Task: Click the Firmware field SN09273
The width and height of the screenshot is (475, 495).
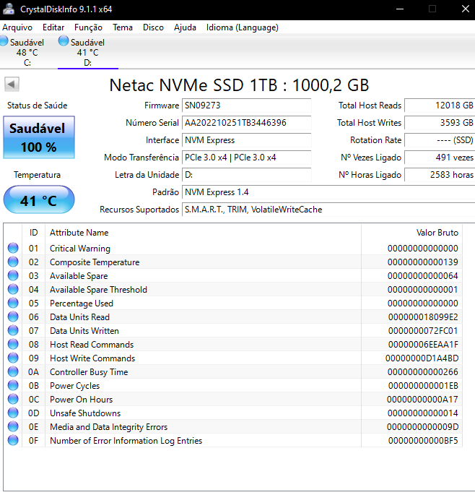Action: pyautogui.click(x=247, y=106)
